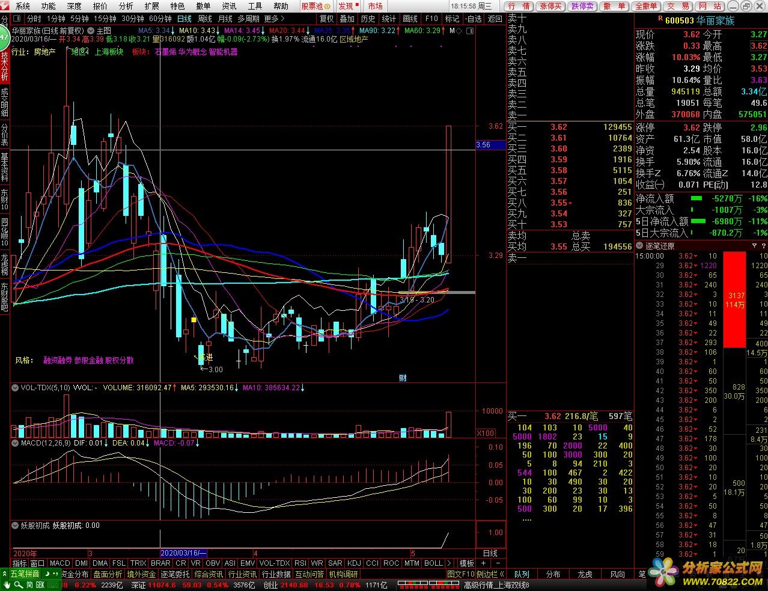Collapse the 侧边栏 sidebar
The height and width of the screenshot is (591, 768).
pyautogui.click(x=490, y=574)
